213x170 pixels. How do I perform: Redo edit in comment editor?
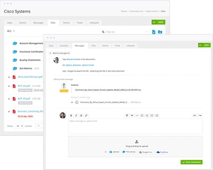pos(200,116)
